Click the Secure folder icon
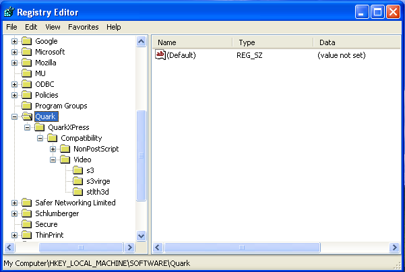The image size is (405, 272). 26,224
